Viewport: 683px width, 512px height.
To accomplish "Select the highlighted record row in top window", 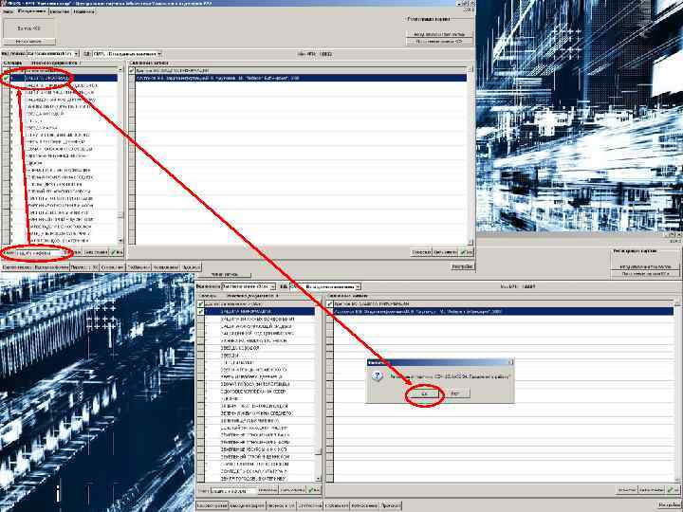I will (x=301, y=78).
